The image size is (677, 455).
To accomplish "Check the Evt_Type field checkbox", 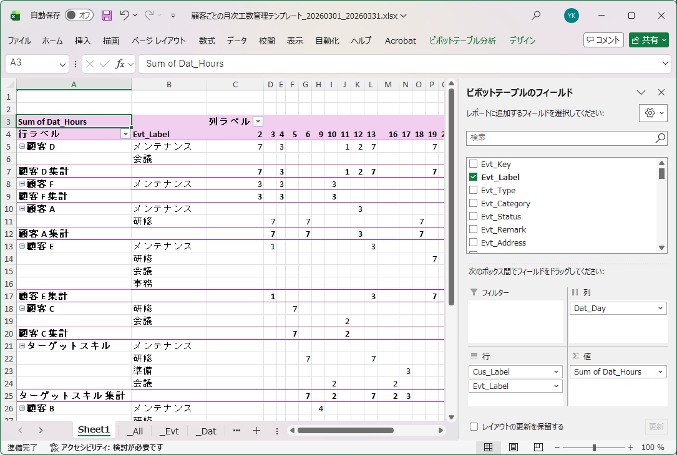I will click(x=474, y=190).
